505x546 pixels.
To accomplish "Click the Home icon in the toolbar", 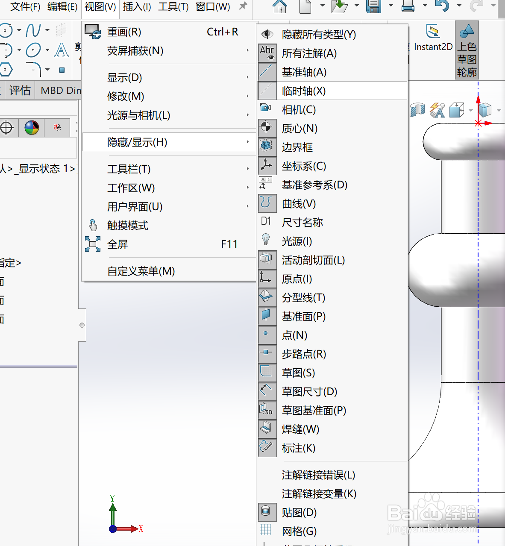I will [x=280, y=7].
